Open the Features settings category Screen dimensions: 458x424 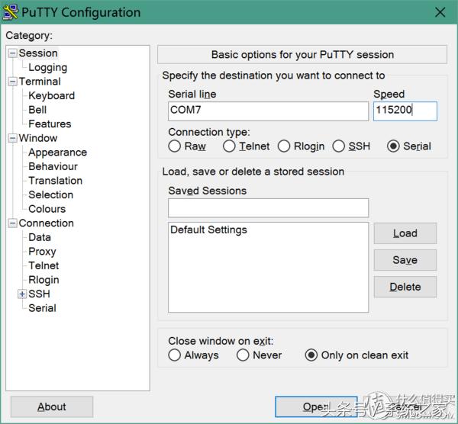[x=50, y=124]
